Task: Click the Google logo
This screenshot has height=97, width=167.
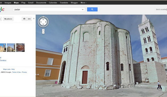Action: [x=2, y=9]
